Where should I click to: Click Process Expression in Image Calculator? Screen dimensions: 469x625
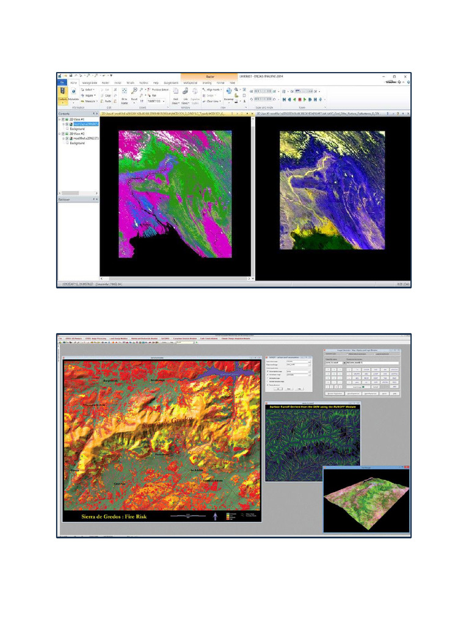pyautogui.click(x=336, y=394)
